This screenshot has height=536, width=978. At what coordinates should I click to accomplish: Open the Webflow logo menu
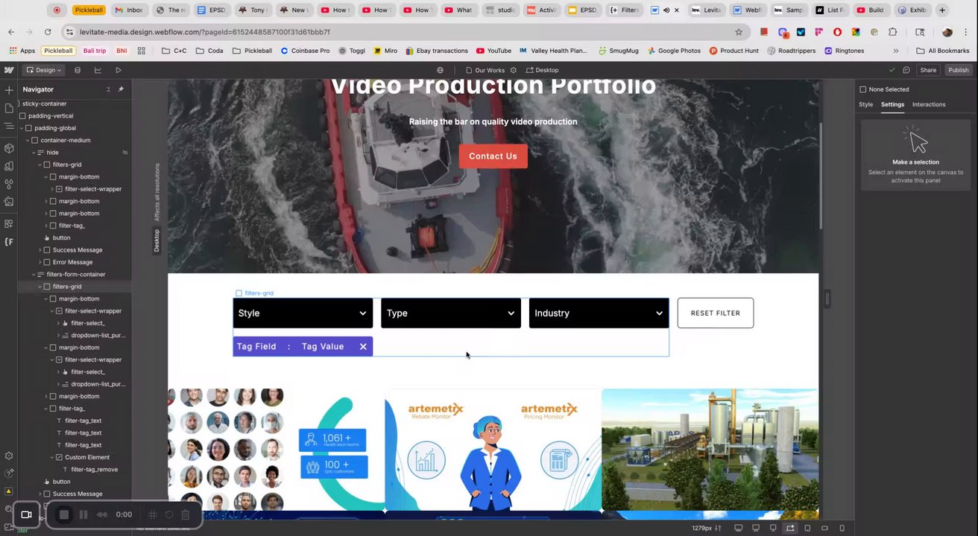[9, 70]
